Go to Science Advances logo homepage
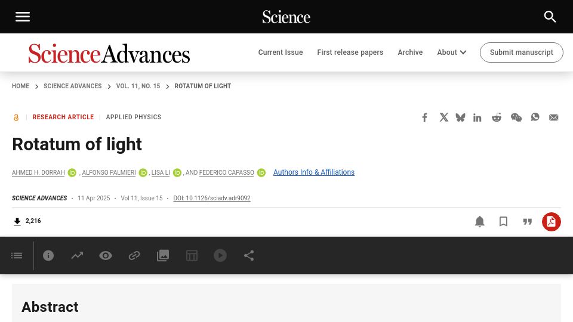 pyautogui.click(x=109, y=53)
